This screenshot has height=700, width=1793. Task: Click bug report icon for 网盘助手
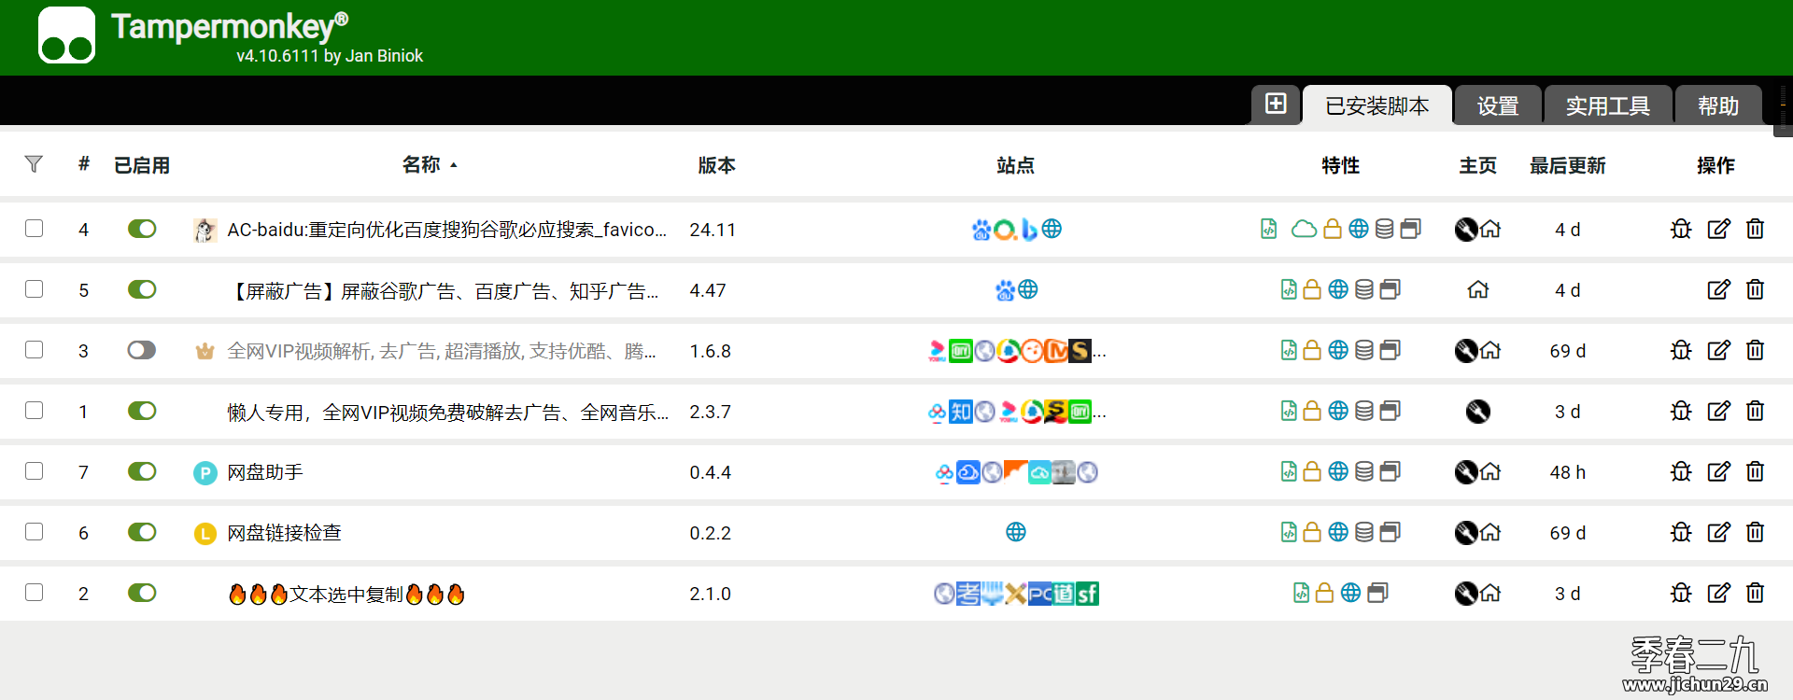1681,471
